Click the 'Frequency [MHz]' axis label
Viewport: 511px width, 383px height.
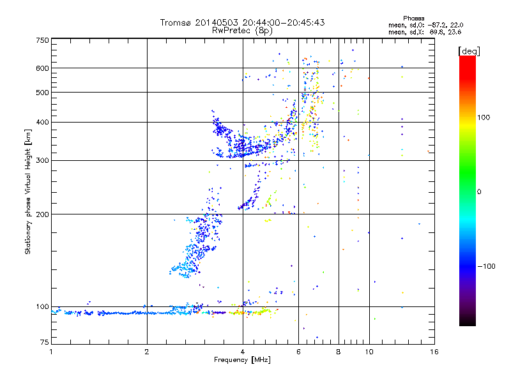pos(242,360)
